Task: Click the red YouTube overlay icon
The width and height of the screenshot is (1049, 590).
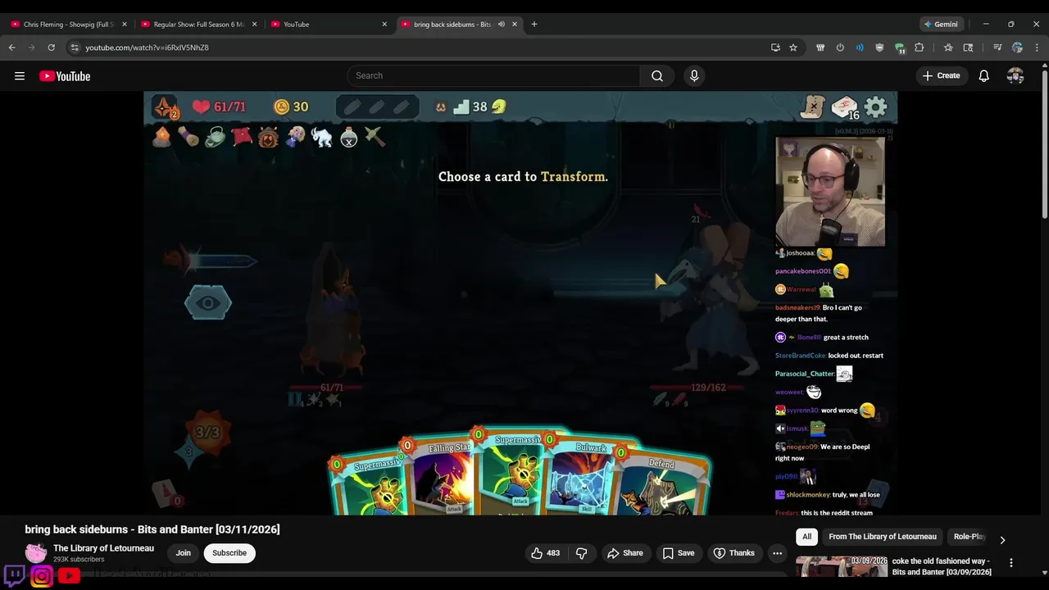Action: (69, 576)
